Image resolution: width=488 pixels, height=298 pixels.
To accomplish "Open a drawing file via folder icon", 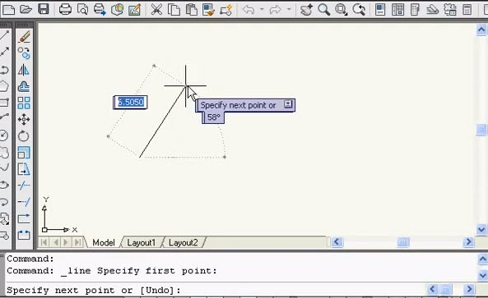I will tap(26, 9).
